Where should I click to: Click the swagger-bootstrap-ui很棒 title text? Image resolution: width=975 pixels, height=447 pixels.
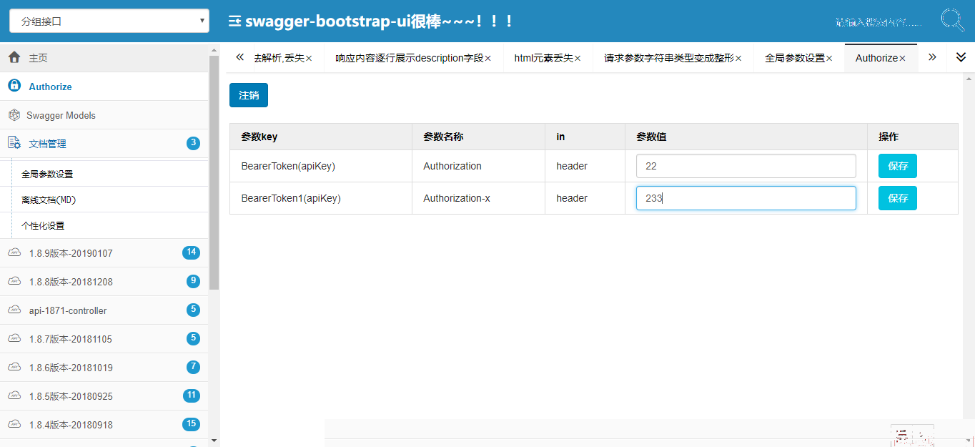380,21
